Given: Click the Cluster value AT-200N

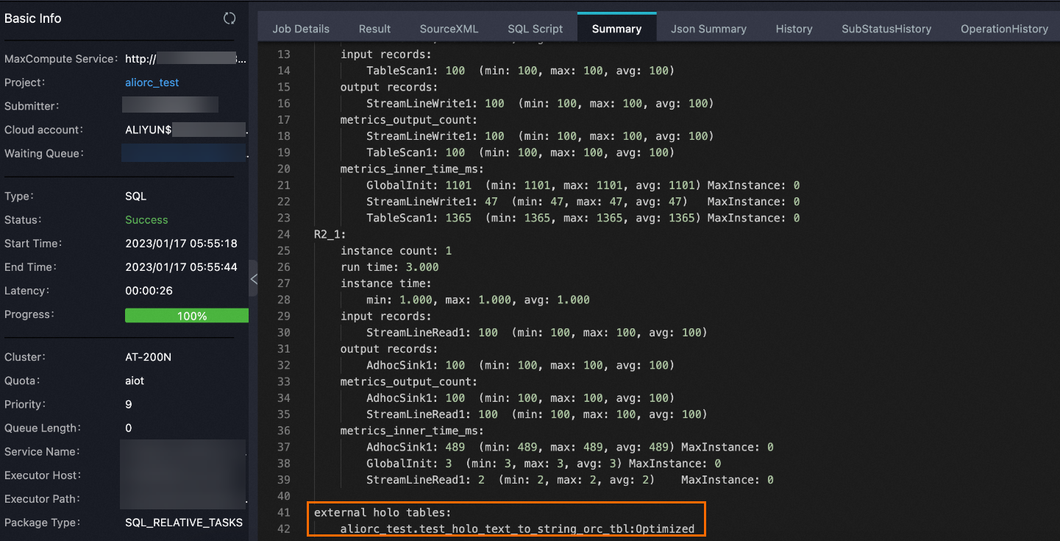Looking at the screenshot, I should (149, 357).
